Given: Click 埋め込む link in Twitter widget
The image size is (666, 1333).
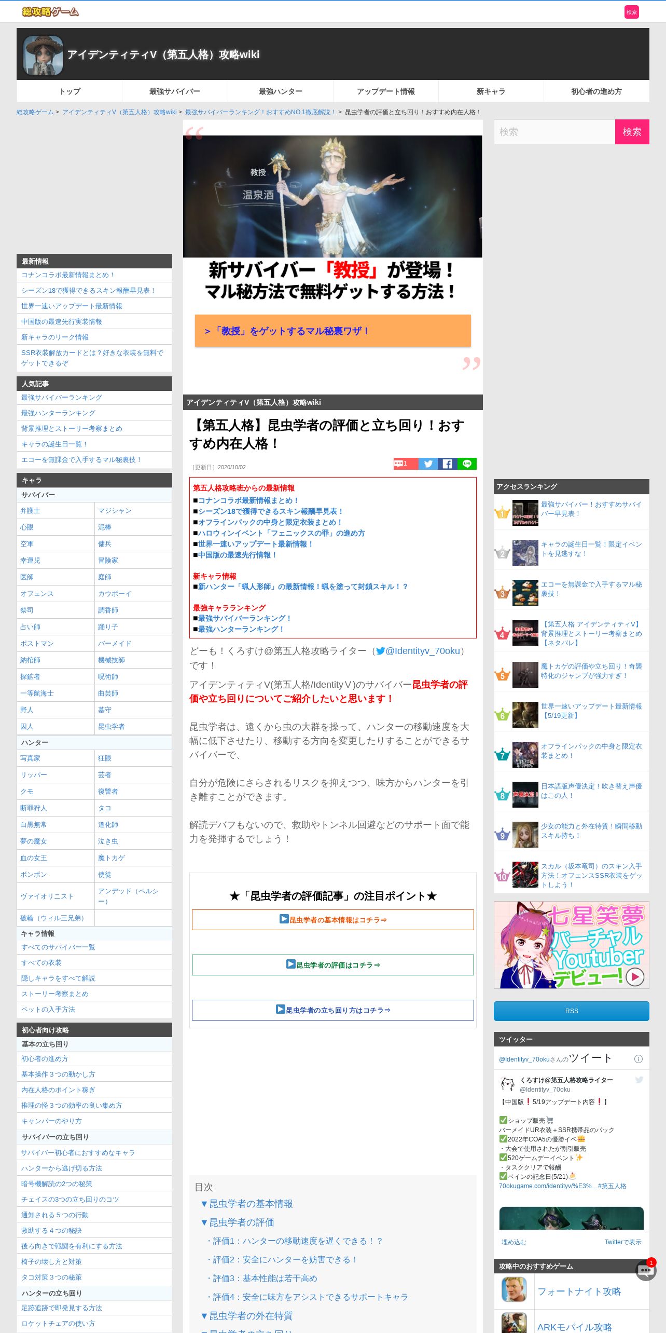Looking at the screenshot, I should point(514,1242).
